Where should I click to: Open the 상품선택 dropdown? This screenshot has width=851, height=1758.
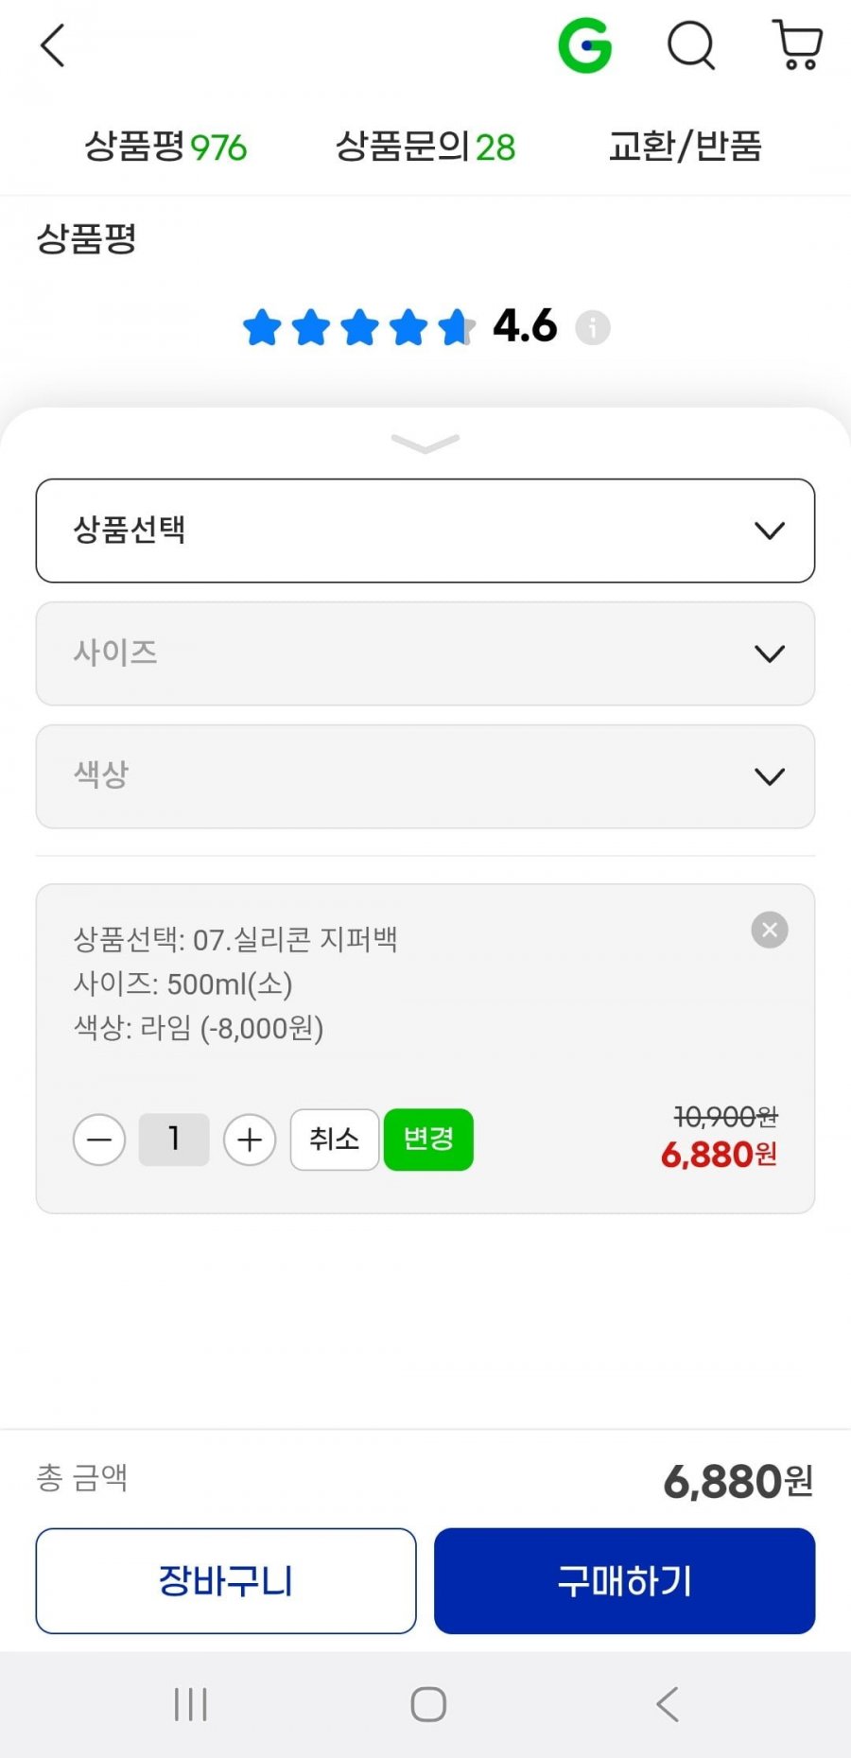[x=425, y=531]
